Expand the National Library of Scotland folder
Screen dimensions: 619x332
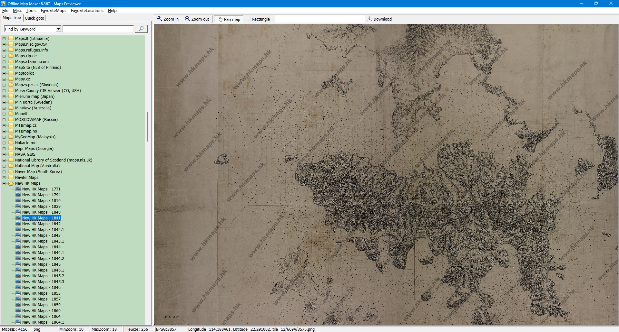pos(4,160)
